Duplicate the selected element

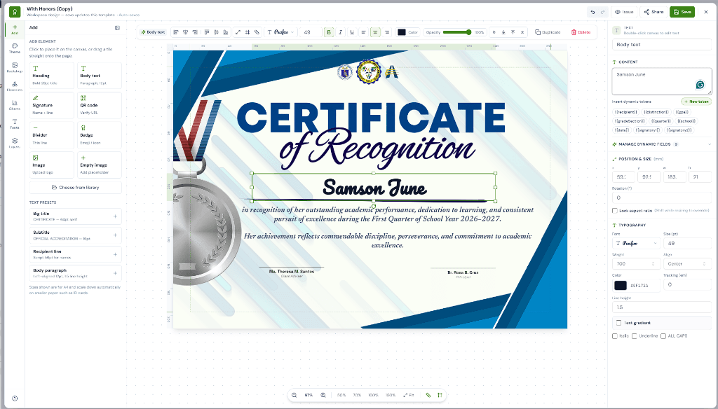tap(548, 32)
